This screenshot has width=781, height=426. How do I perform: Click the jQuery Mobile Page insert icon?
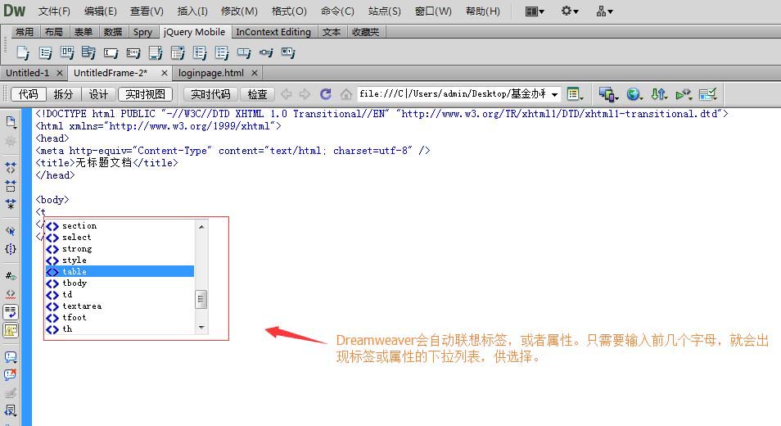(x=23, y=52)
